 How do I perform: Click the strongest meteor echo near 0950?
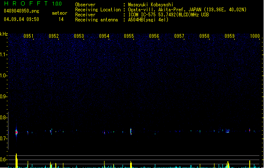(x=16, y=132)
